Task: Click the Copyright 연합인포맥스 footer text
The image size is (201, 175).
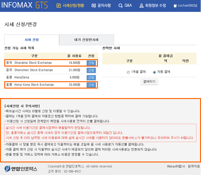Action: [80, 166]
